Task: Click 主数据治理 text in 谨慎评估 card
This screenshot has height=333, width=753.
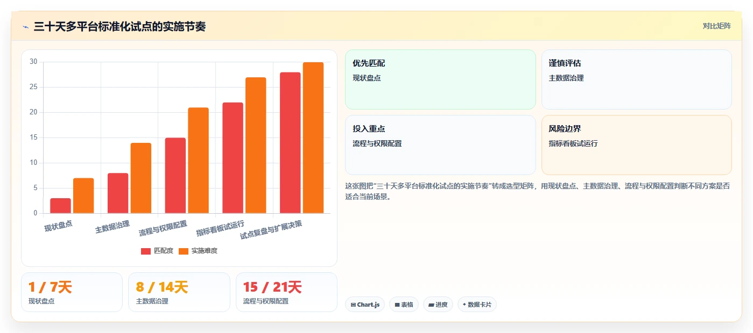Action: click(566, 78)
